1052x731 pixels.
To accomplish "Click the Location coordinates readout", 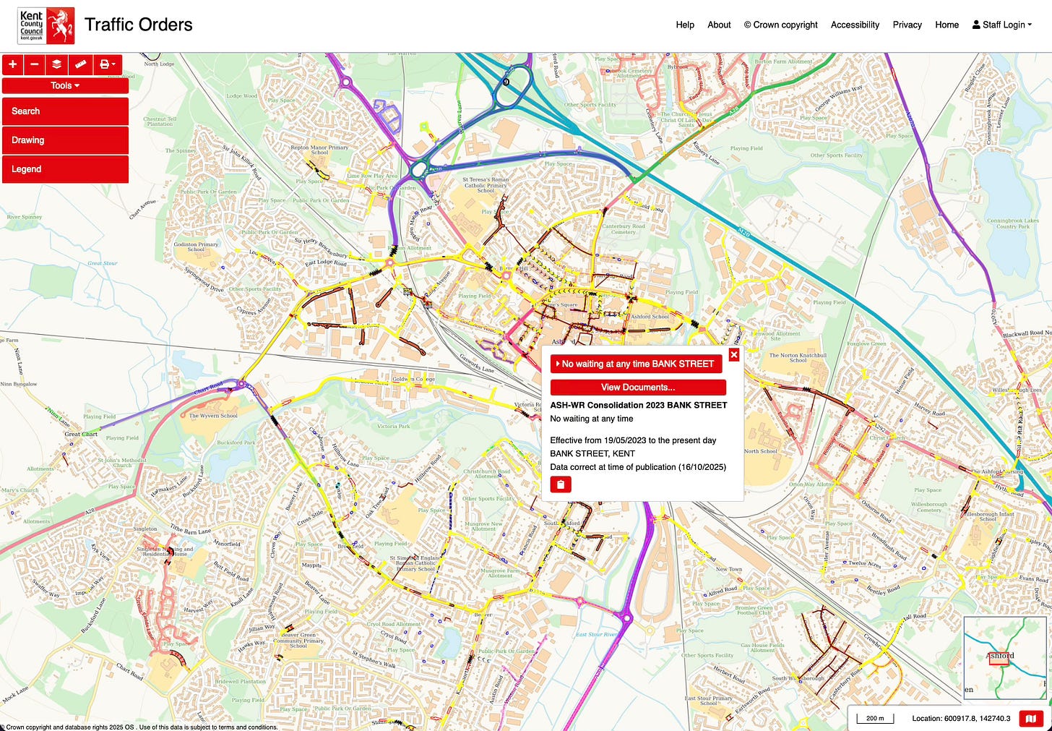I will click(961, 719).
